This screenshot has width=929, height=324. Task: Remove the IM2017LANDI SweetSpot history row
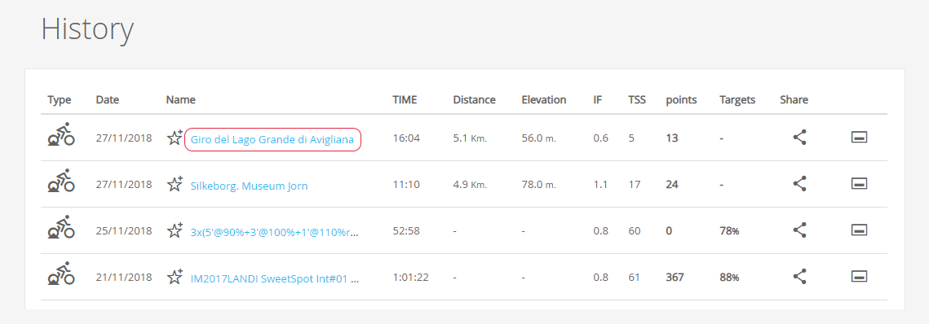[x=859, y=276]
